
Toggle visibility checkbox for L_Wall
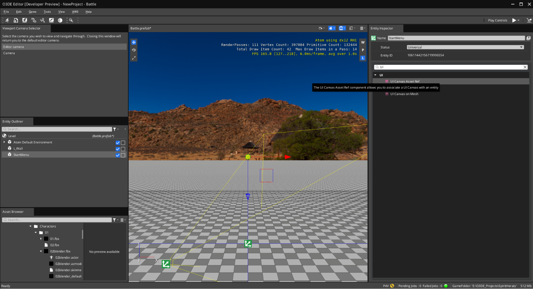(118, 149)
